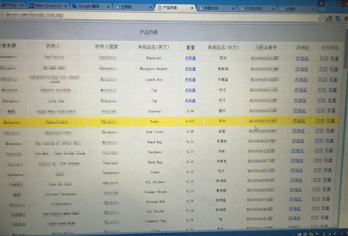Click the 打印标签 column header
Viewport: 348px width, 236px height.
click(x=330, y=48)
